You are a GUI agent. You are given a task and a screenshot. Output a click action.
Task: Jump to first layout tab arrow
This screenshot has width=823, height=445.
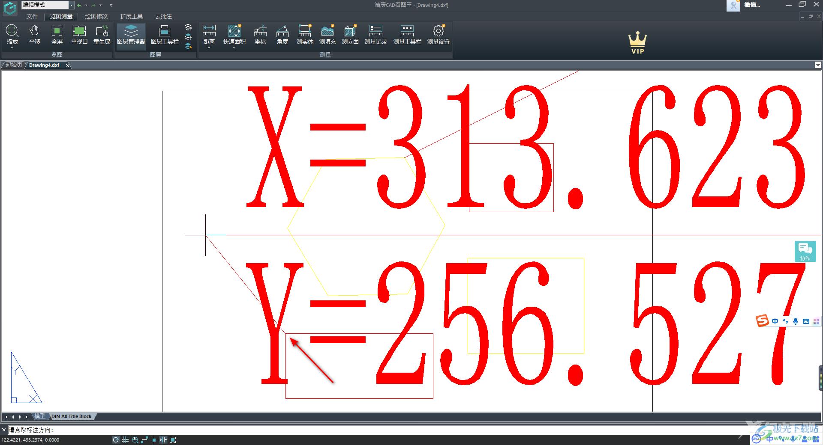point(6,416)
